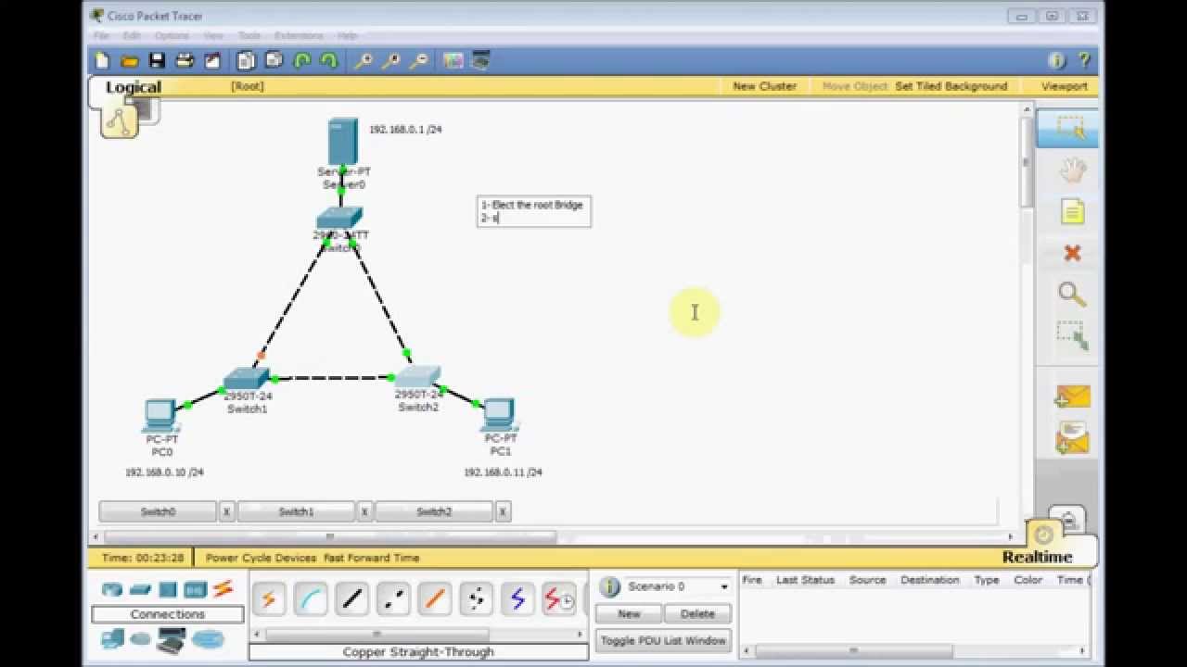Click Fast Forward Time

click(372, 558)
